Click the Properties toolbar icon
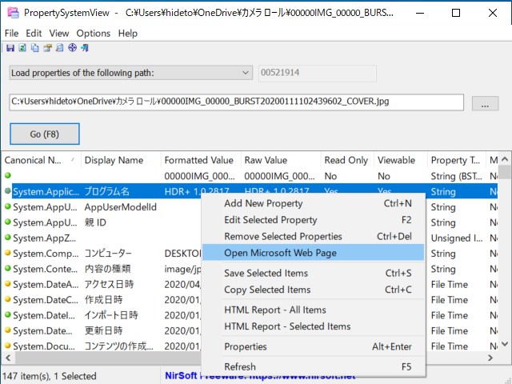 48,48
